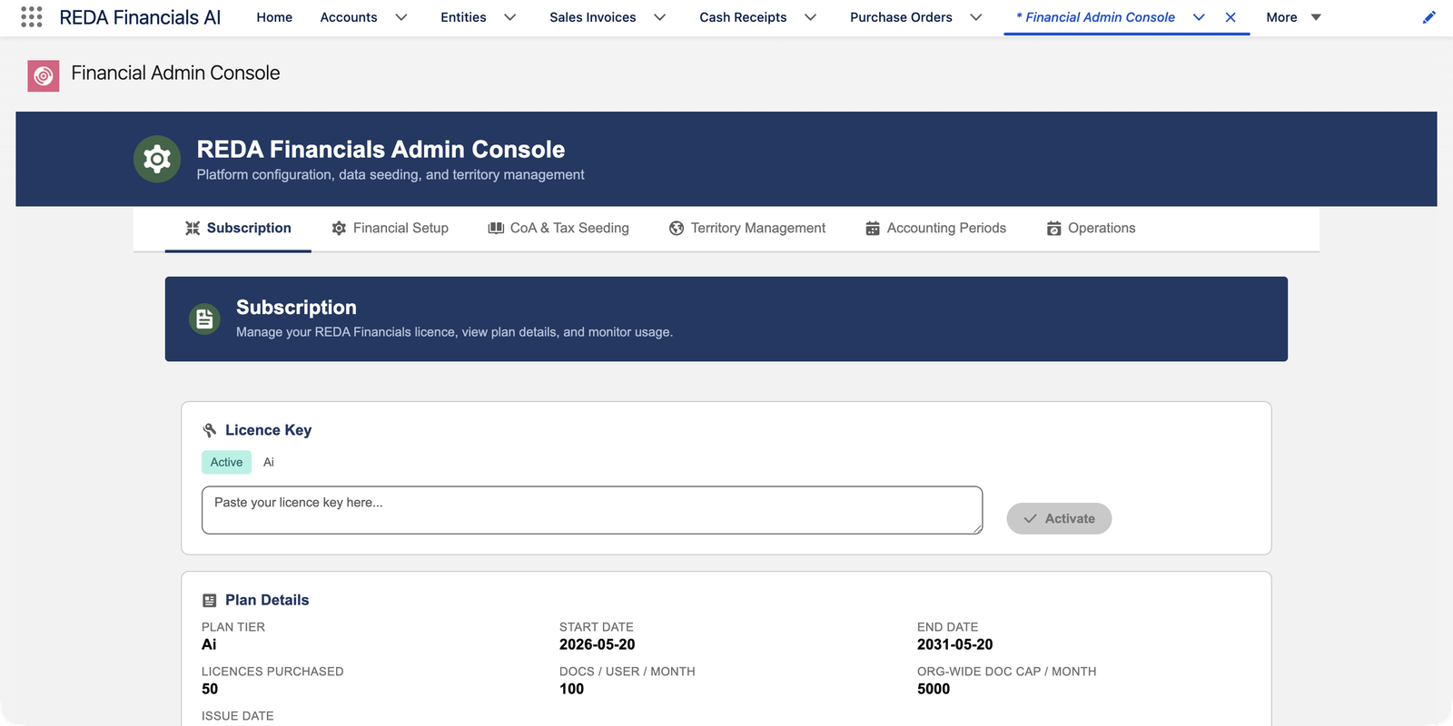Go to the Accounting Periods tab
The height and width of the screenshot is (726, 1453).
pos(935,228)
